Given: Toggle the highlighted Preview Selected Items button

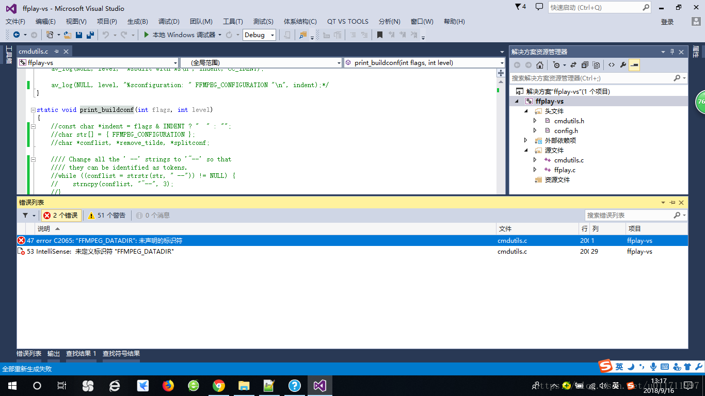Looking at the screenshot, I should click(x=634, y=65).
